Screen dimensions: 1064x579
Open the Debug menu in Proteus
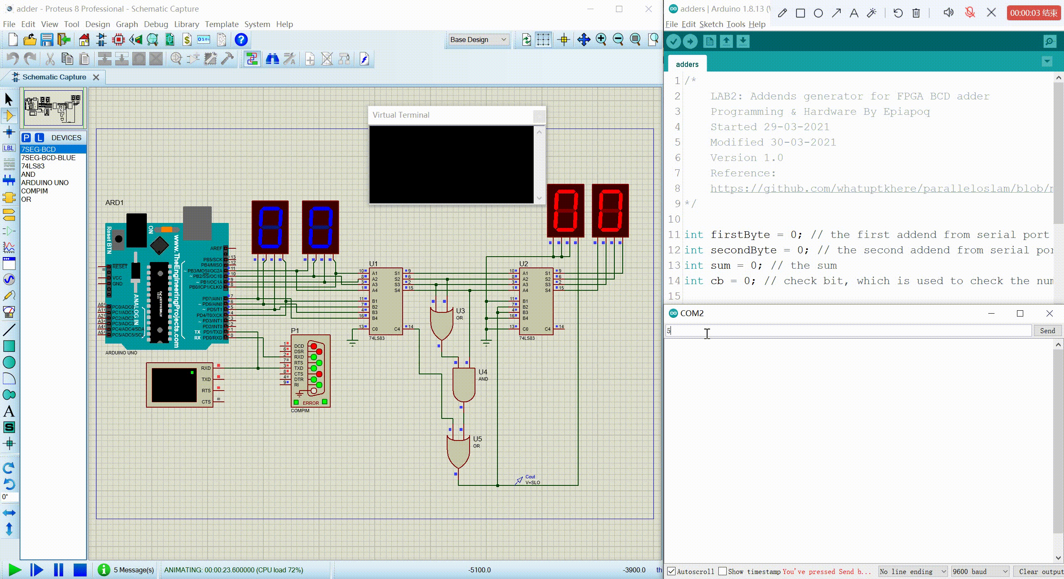[x=156, y=24]
